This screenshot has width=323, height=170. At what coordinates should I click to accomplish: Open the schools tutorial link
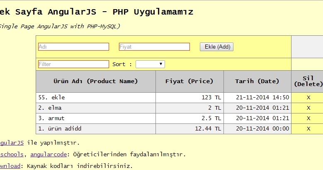[x=12, y=154]
